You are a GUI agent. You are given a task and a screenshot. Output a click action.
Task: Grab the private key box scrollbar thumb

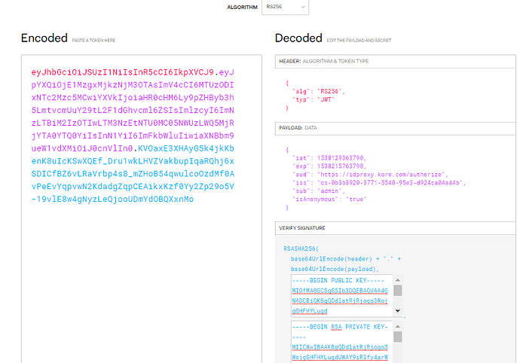click(397, 337)
